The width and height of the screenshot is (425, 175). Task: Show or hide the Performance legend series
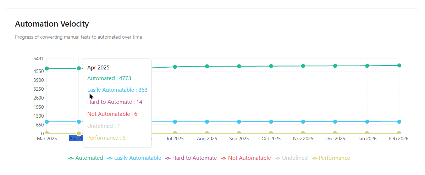(331, 158)
